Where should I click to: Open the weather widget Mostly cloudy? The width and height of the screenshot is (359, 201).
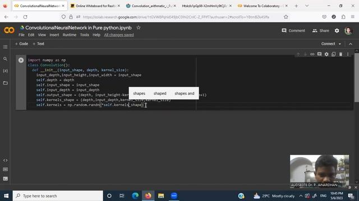[x=274, y=196]
